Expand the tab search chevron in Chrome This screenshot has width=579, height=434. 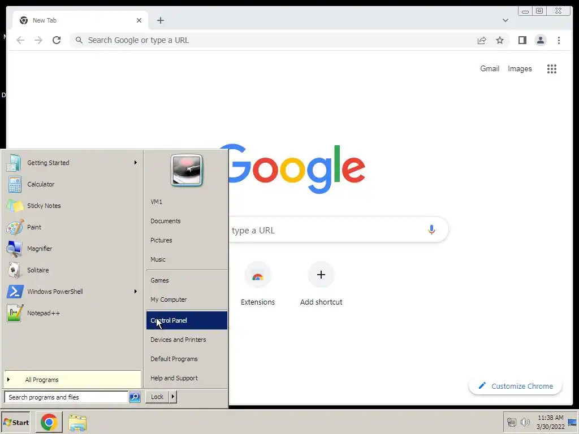505,20
